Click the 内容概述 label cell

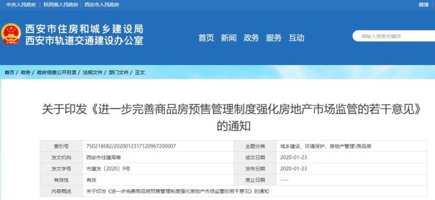[x=61, y=191]
